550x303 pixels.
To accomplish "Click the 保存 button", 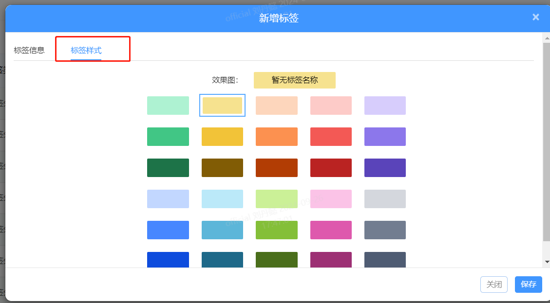I will tap(528, 285).
